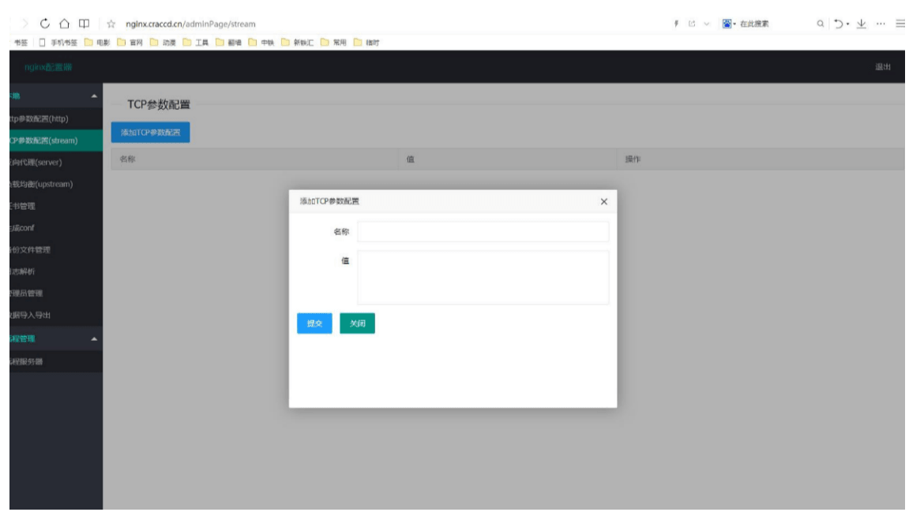
Task: Bookmark this page with the star icon
Action: pos(111,24)
